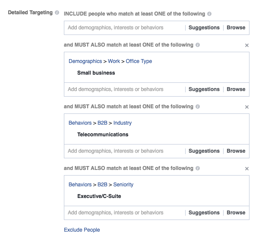Remove the Industry narrowing section
This screenshot has width=262, height=245.
pyautogui.click(x=246, y=107)
